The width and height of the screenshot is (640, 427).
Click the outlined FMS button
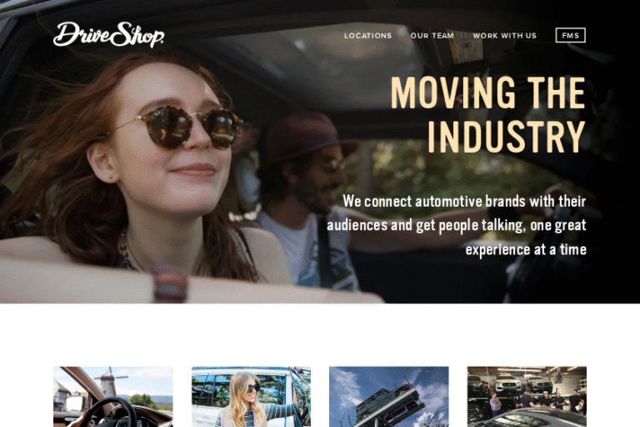[x=570, y=36]
